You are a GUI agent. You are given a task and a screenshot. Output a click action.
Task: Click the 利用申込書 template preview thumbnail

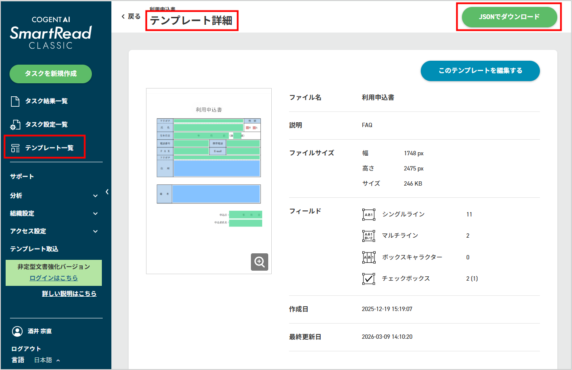pyautogui.click(x=208, y=181)
